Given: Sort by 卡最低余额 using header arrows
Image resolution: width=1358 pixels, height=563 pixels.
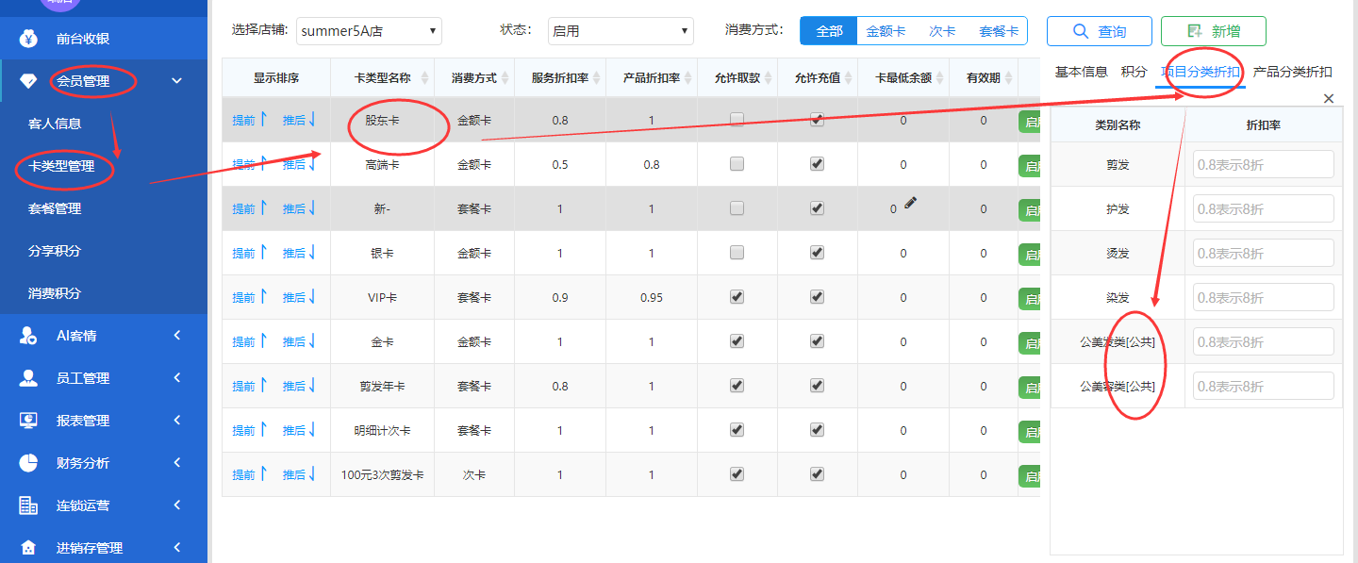Looking at the screenshot, I should click(x=941, y=78).
